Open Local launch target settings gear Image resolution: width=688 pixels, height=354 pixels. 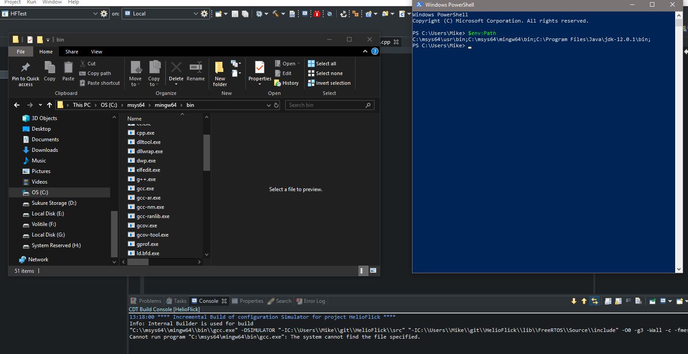[x=204, y=14]
